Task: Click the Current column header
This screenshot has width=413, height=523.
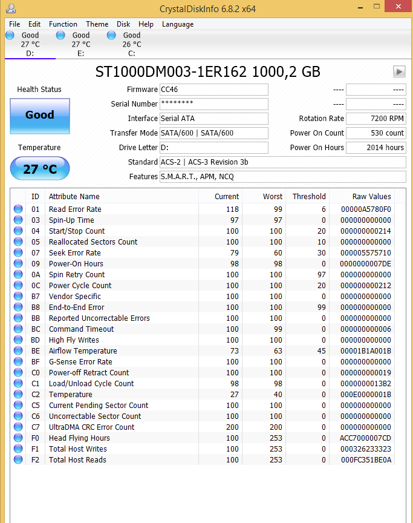Action: tap(220, 197)
